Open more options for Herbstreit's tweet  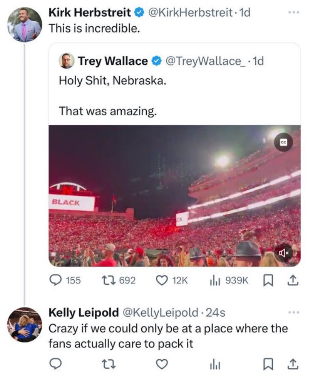point(293,13)
